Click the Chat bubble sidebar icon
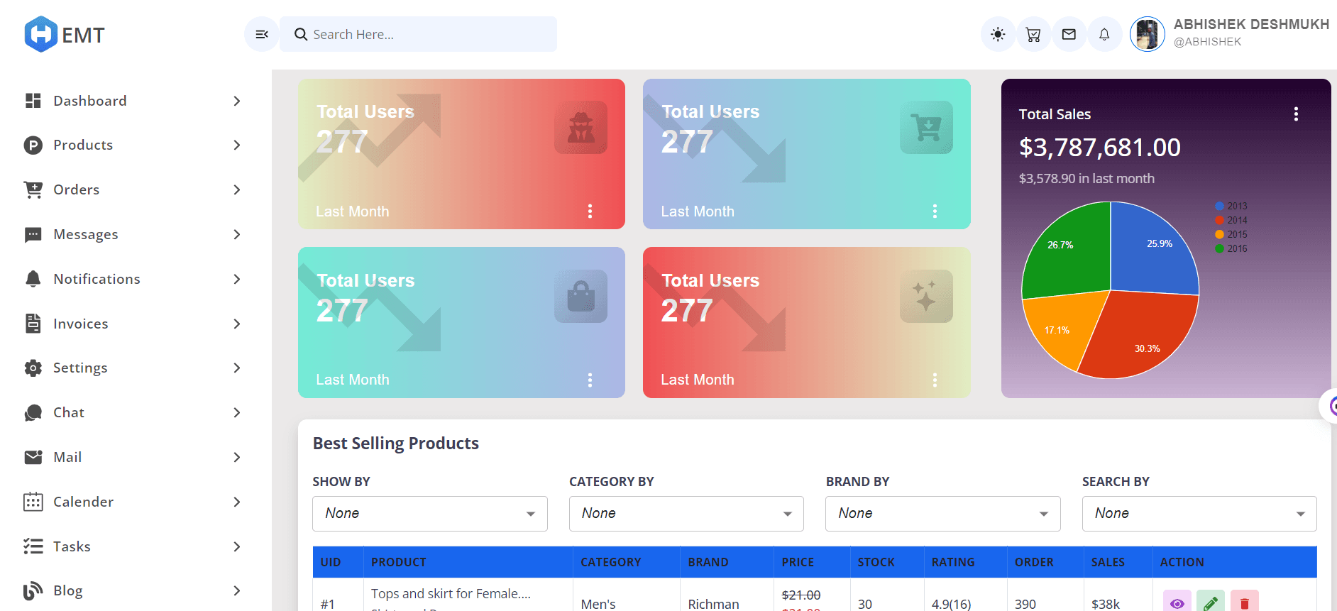This screenshot has width=1337, height=611. click(x=33, y=412)
